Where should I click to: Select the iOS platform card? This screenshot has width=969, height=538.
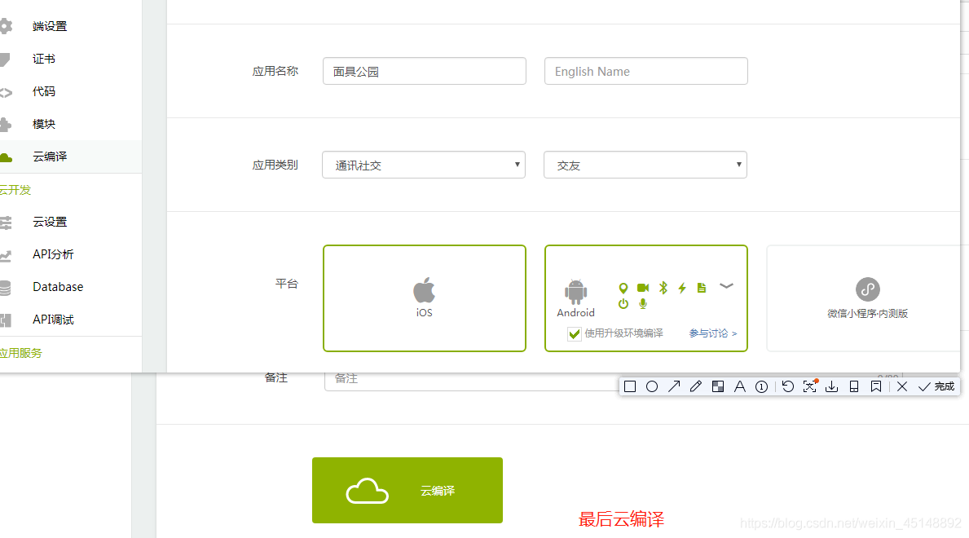[425, 298]
